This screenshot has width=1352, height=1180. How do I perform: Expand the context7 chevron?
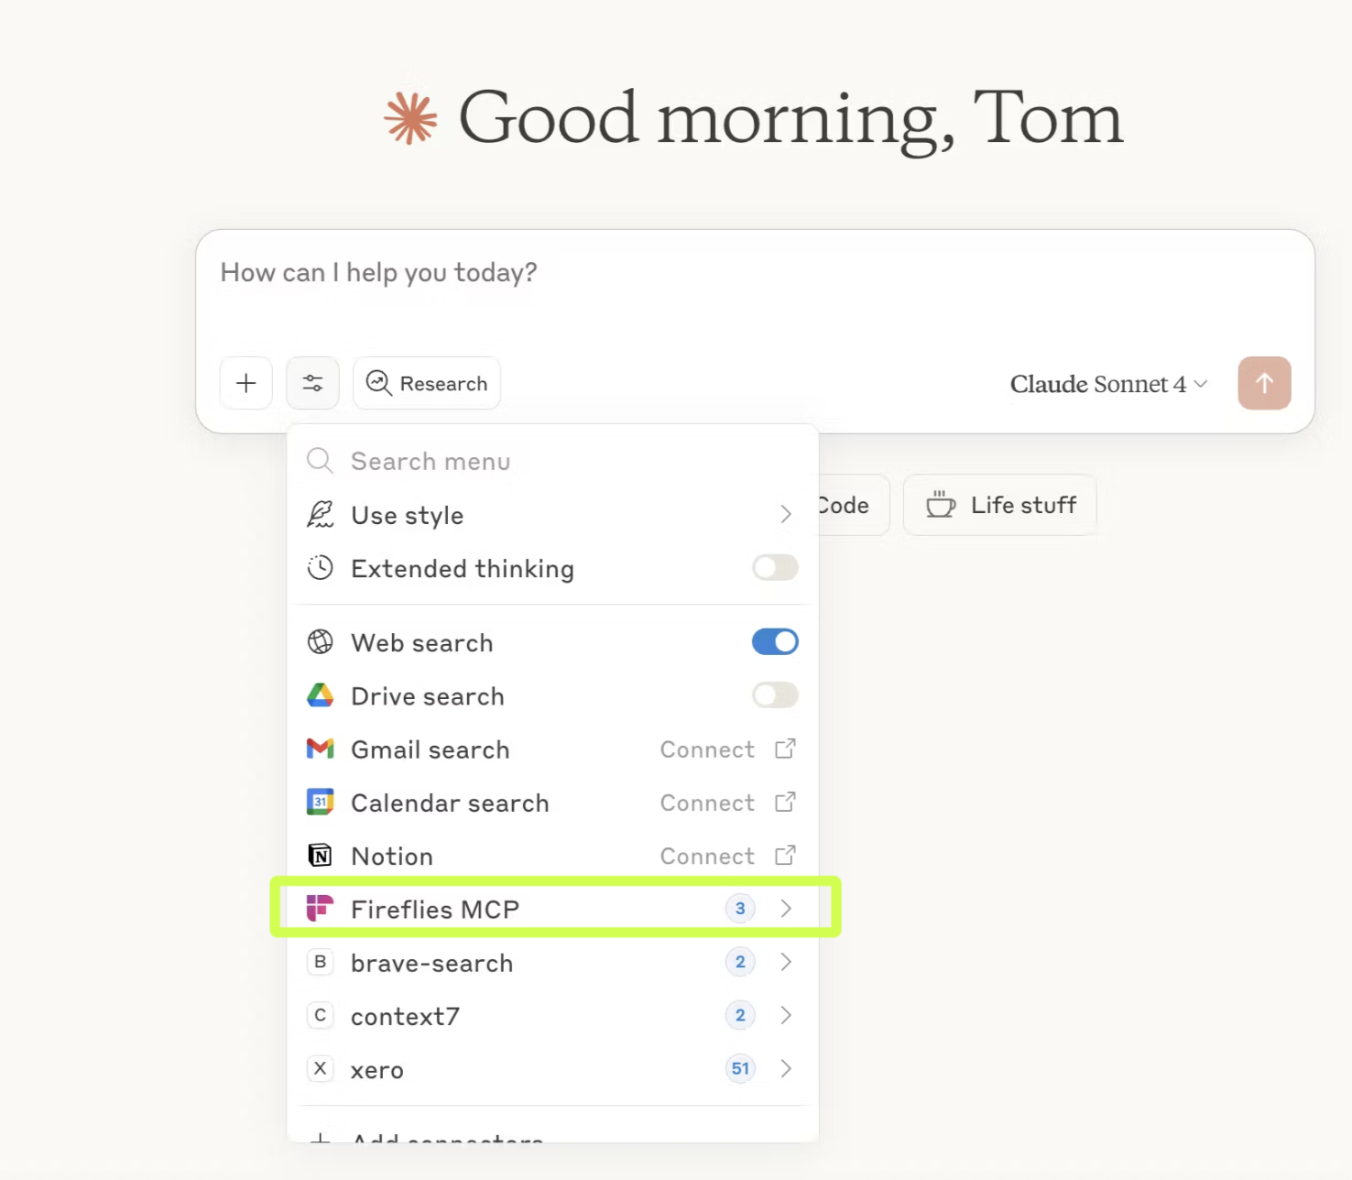pos(785,1015)
